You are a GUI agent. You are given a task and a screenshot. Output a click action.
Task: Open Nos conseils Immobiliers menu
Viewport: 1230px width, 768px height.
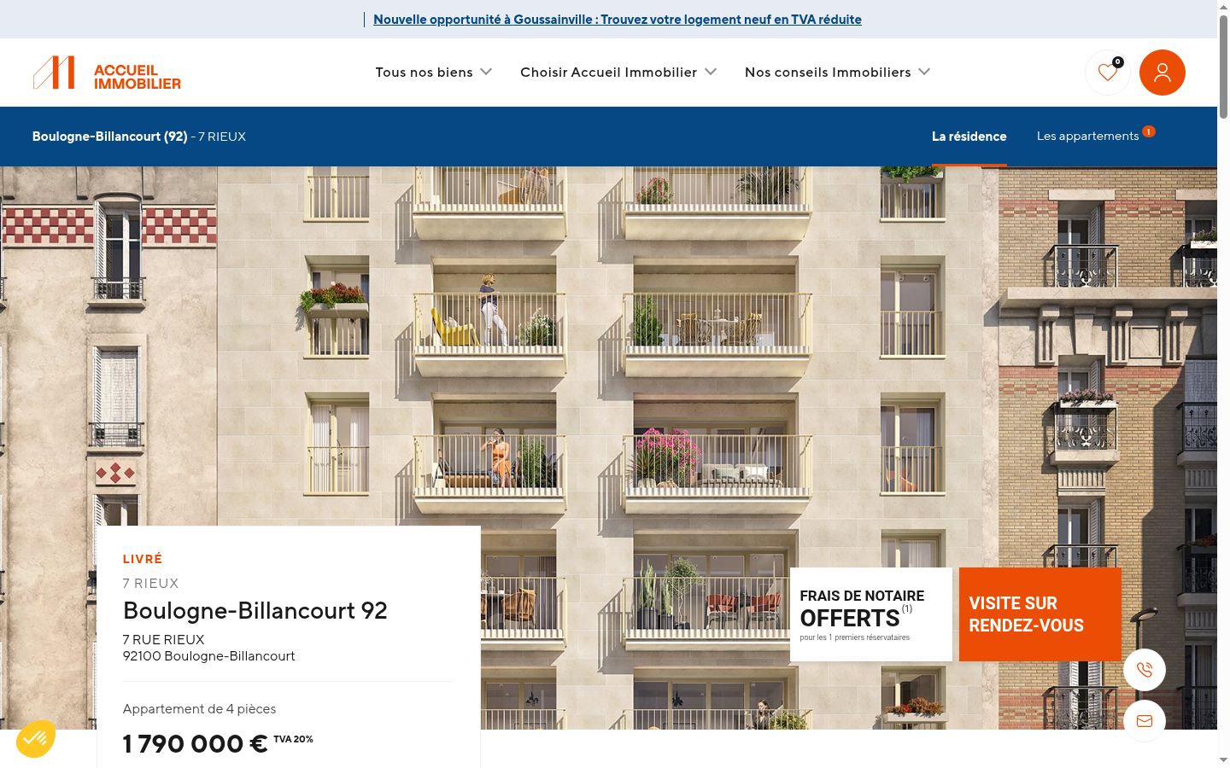[828, 73]
